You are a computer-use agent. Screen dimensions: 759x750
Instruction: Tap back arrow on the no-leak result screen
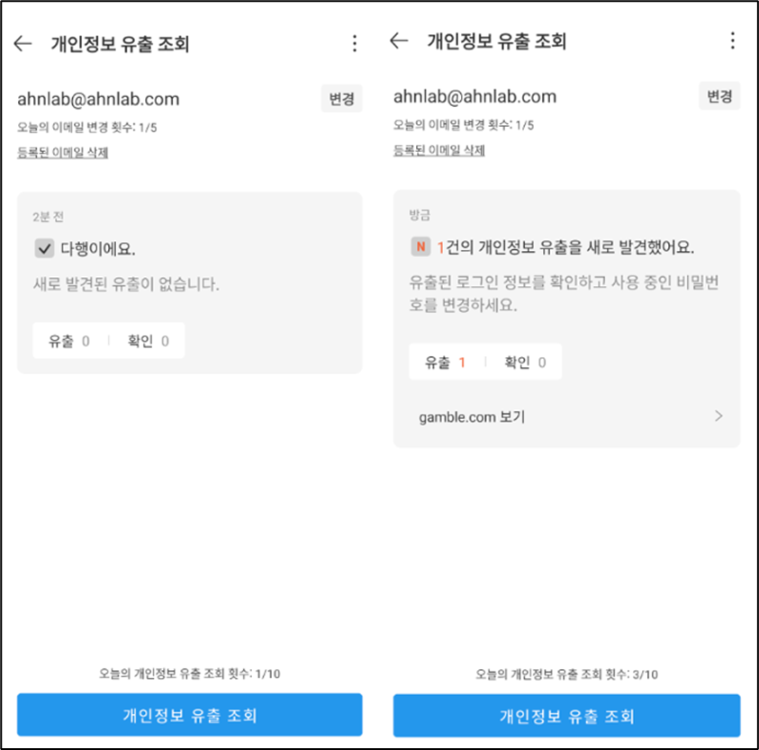point(23,44)
